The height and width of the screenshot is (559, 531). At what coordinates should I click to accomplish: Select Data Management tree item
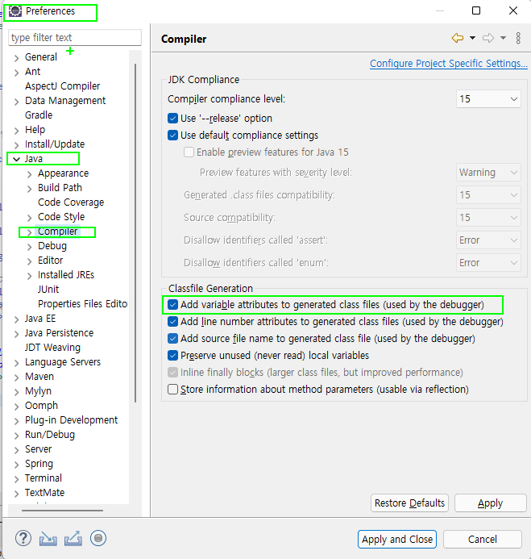pyautogui.click(x=65, y=101)
